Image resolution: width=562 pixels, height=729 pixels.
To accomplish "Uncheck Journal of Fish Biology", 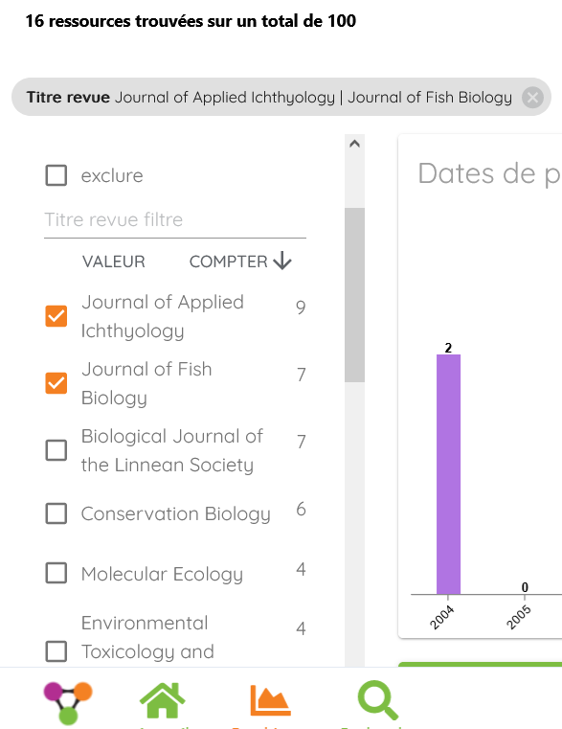I will [x=56, y=383].
